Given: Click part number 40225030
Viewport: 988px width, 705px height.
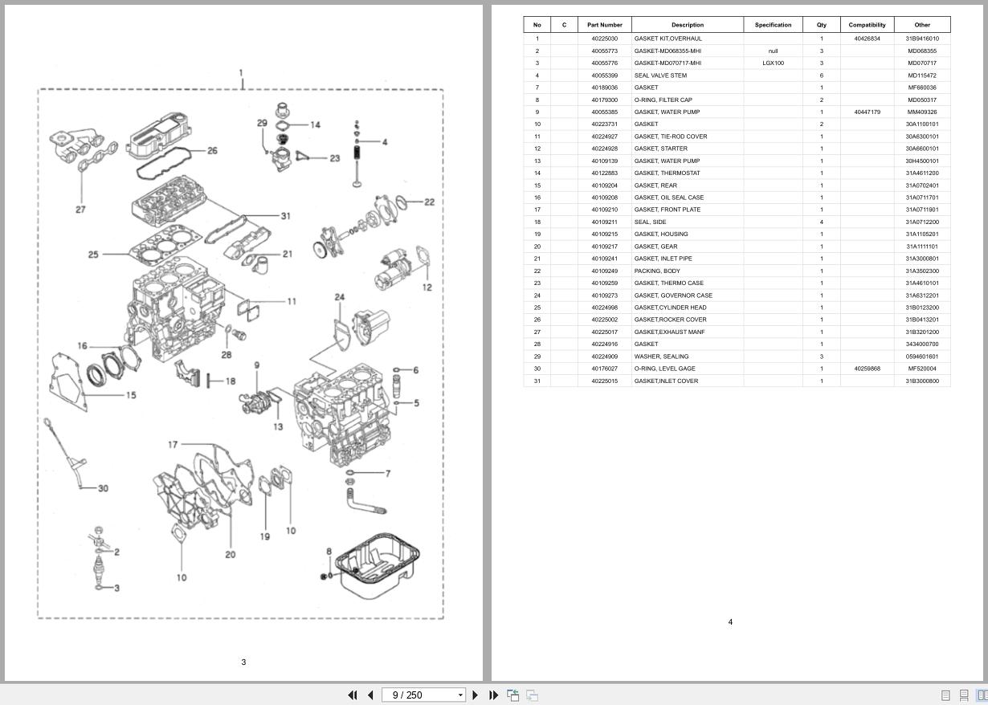Looking at the screenshot, I should (605, 39).
